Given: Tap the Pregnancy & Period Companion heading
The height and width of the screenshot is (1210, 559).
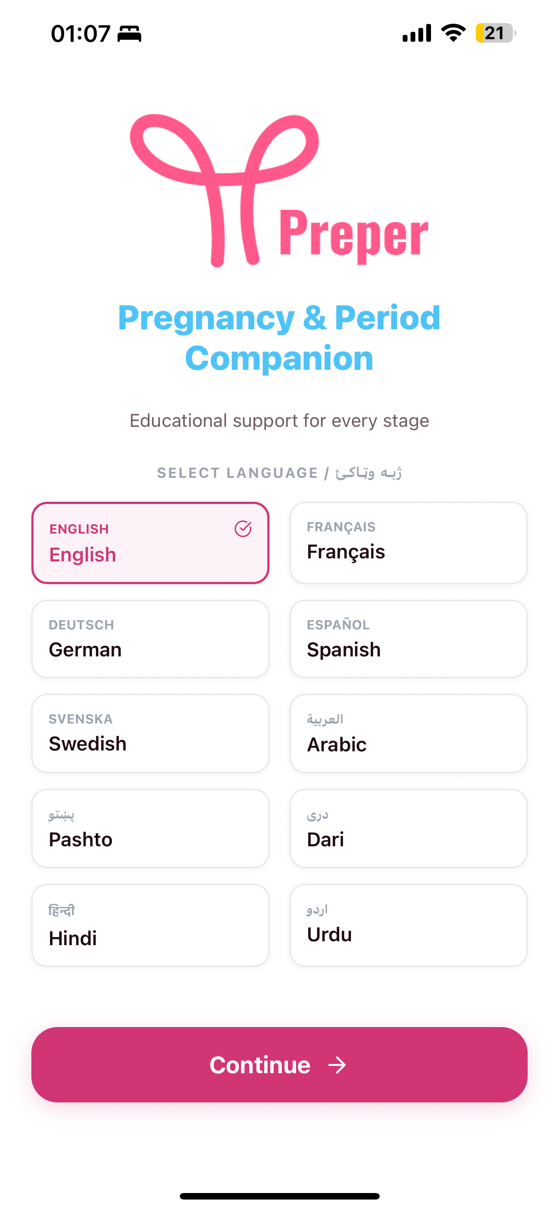Looking at the screenshot, I should point(279,338).
